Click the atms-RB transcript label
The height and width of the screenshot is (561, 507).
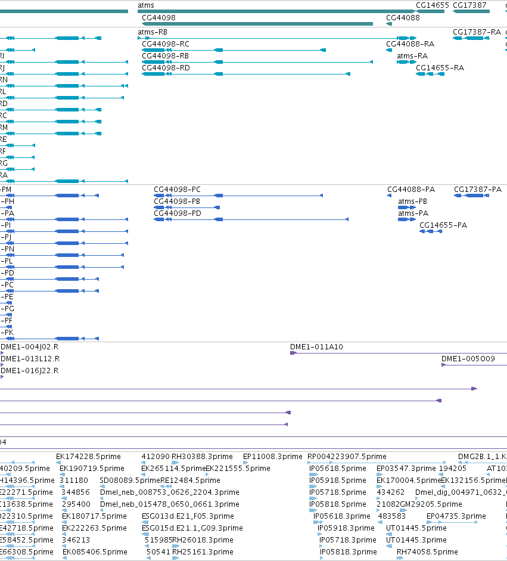click(x=153, y=32)
